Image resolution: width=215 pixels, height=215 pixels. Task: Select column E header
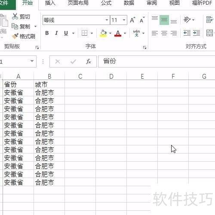pyautogui.click(x=142, y=76)
